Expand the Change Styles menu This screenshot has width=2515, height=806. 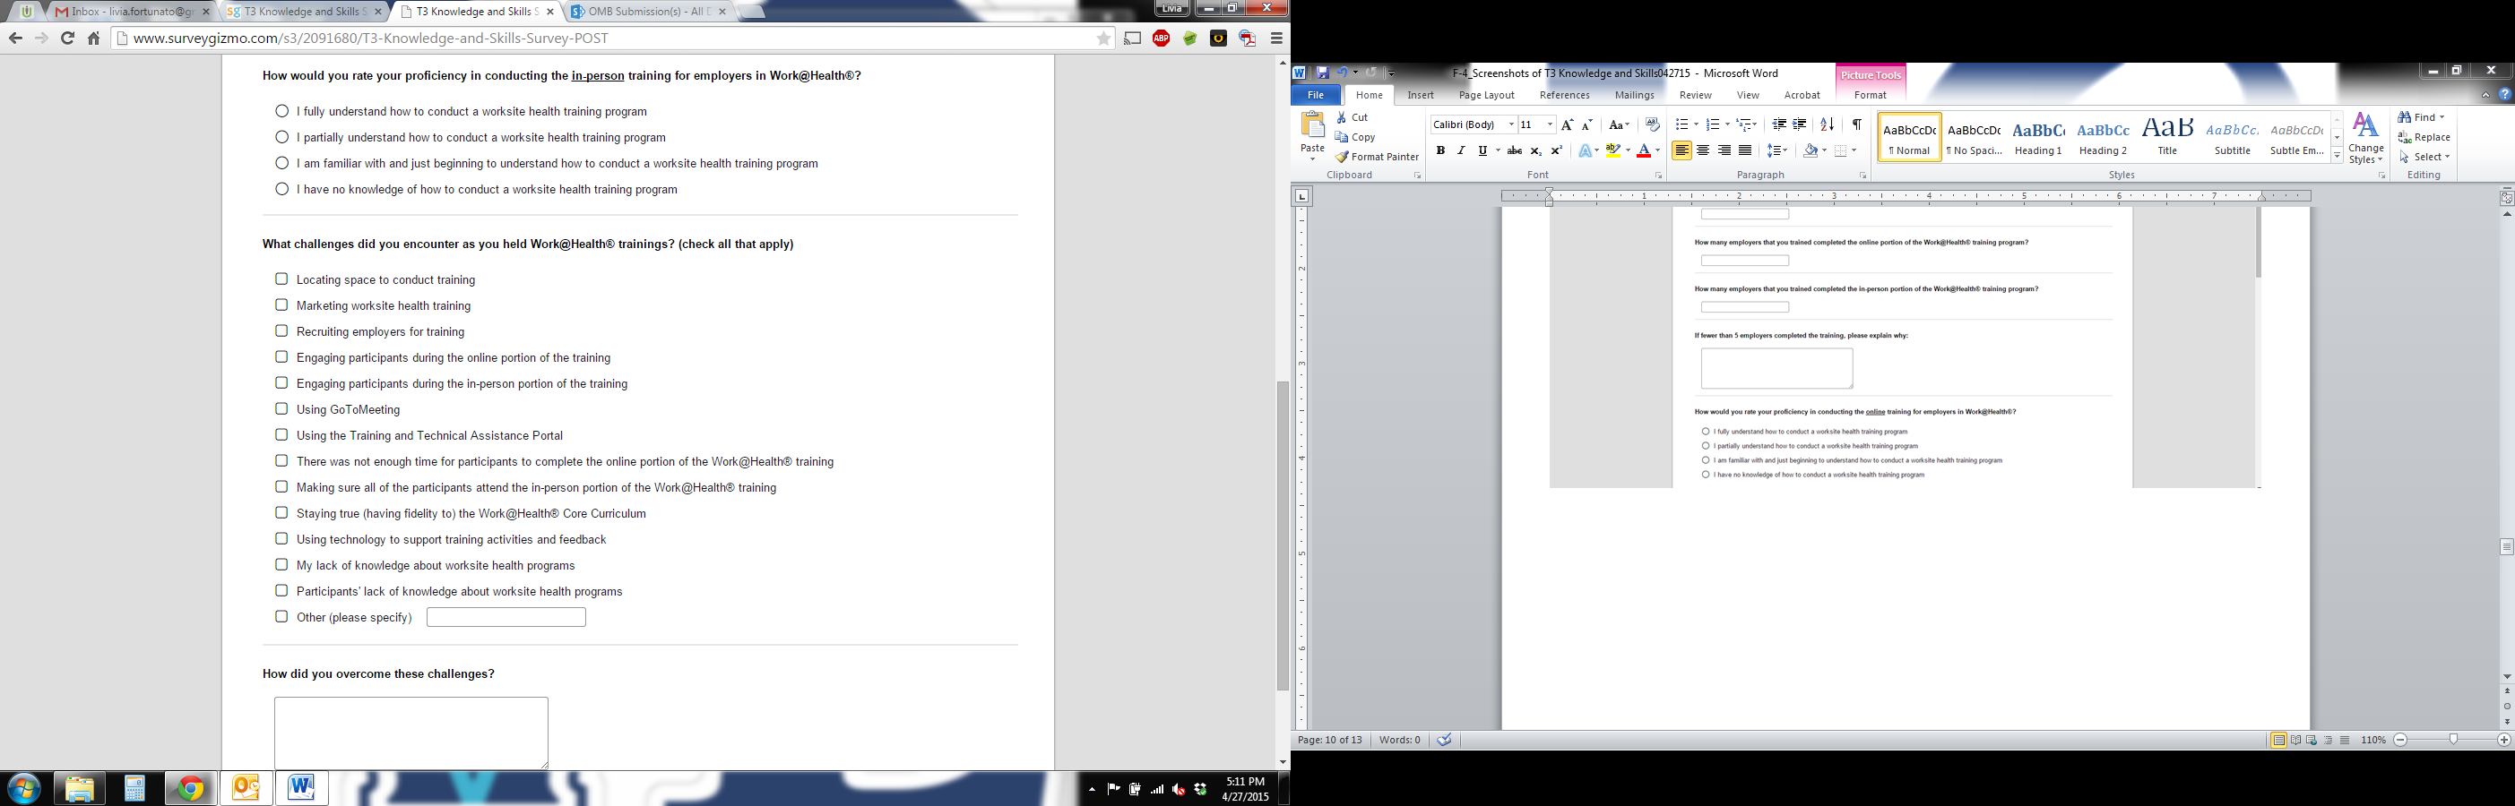[2365, 138]
